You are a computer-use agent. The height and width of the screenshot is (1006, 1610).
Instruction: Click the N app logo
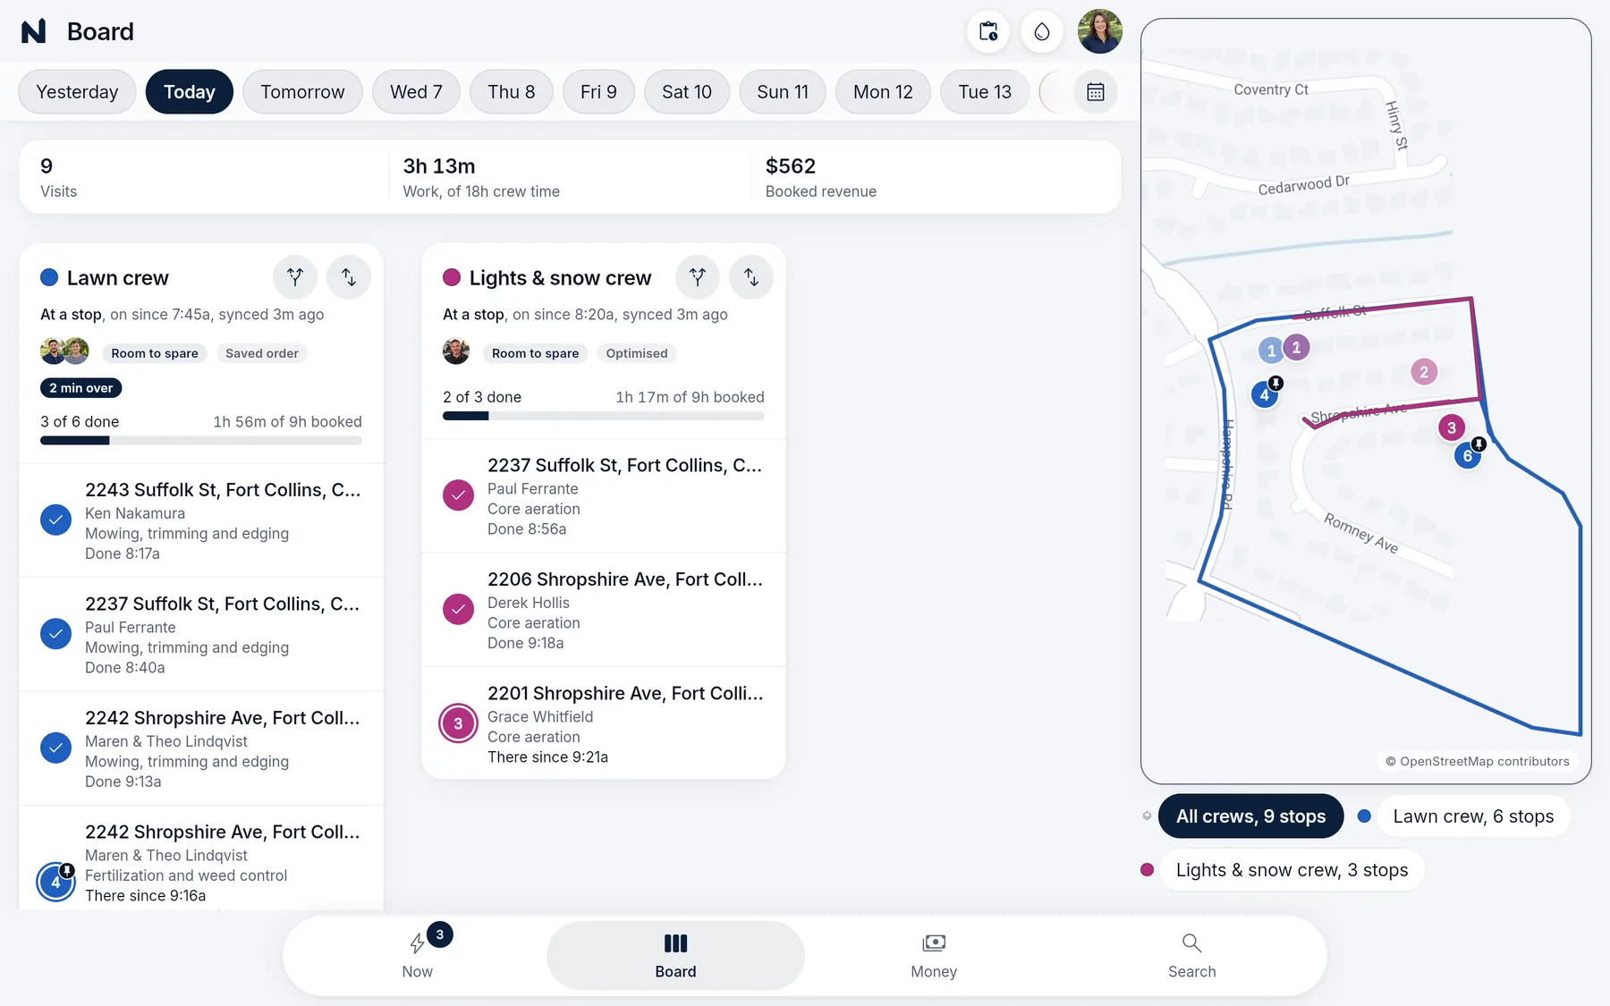[x=34, y=31]
